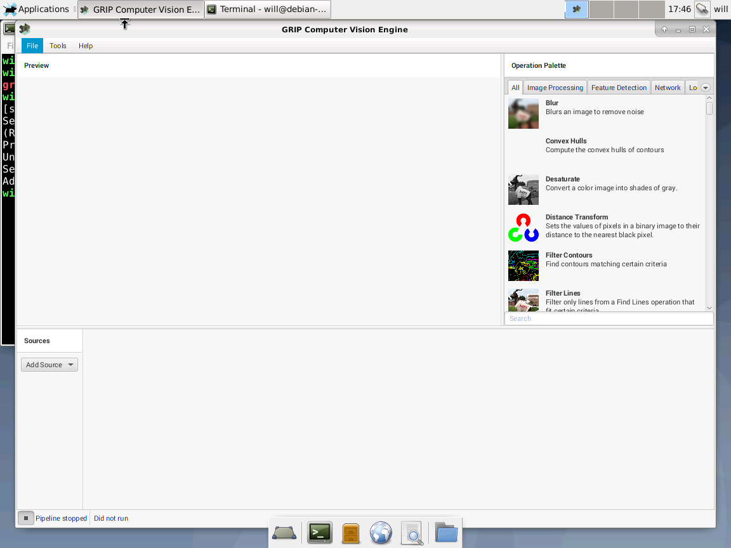The image size is (731, 548).
Task: Click the Blur operation thumbnail
Action: point(523,114)
